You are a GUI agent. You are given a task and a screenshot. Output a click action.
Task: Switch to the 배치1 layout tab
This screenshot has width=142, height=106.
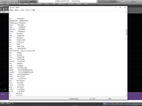point(3,103)
